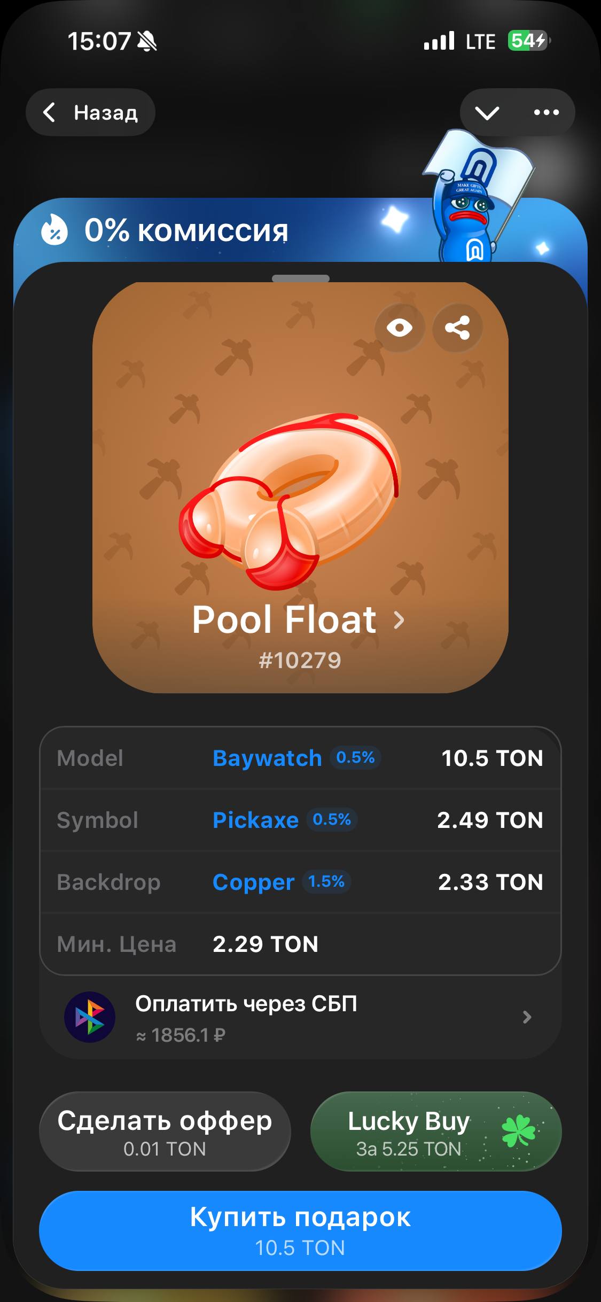Open the SBP payment logo icon
The width and height of the screenshot is (601, 1302).
click(x=90, y=1017)
